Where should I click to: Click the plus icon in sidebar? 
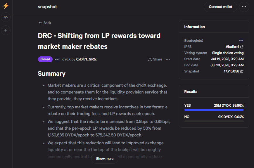[x=6, y=30]
